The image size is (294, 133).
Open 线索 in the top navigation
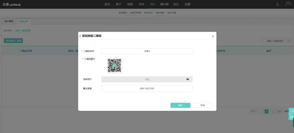pos(130,4)
